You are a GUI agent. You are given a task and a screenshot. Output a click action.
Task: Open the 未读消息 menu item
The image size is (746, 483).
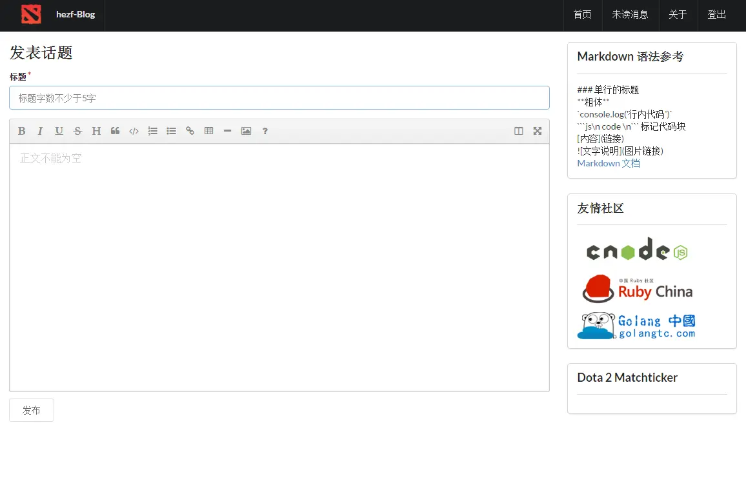[630, 15]
